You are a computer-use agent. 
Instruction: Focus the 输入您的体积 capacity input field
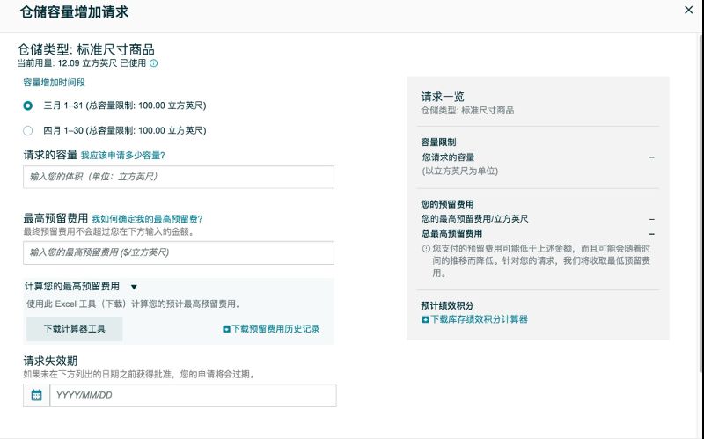click(x=179, y=177)
